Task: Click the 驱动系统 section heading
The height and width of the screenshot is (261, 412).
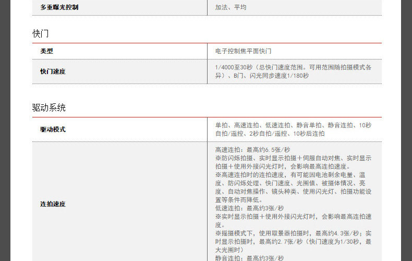Action: pos(49,108)
